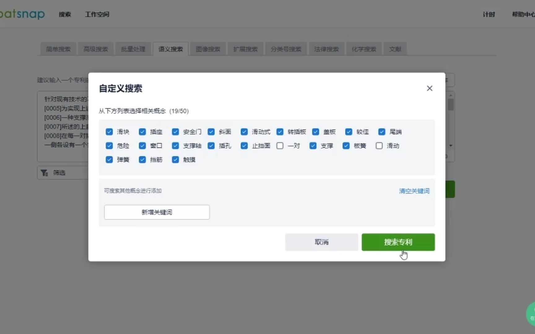Click the 清空关键词 link
Image resolution: width=535 pixels, height=334 pixels.
coord(414,191)
